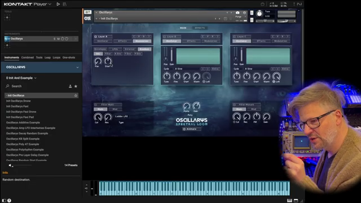
Task: Select the LFOs modulation tab in Layer A
Action: (115, 49)
